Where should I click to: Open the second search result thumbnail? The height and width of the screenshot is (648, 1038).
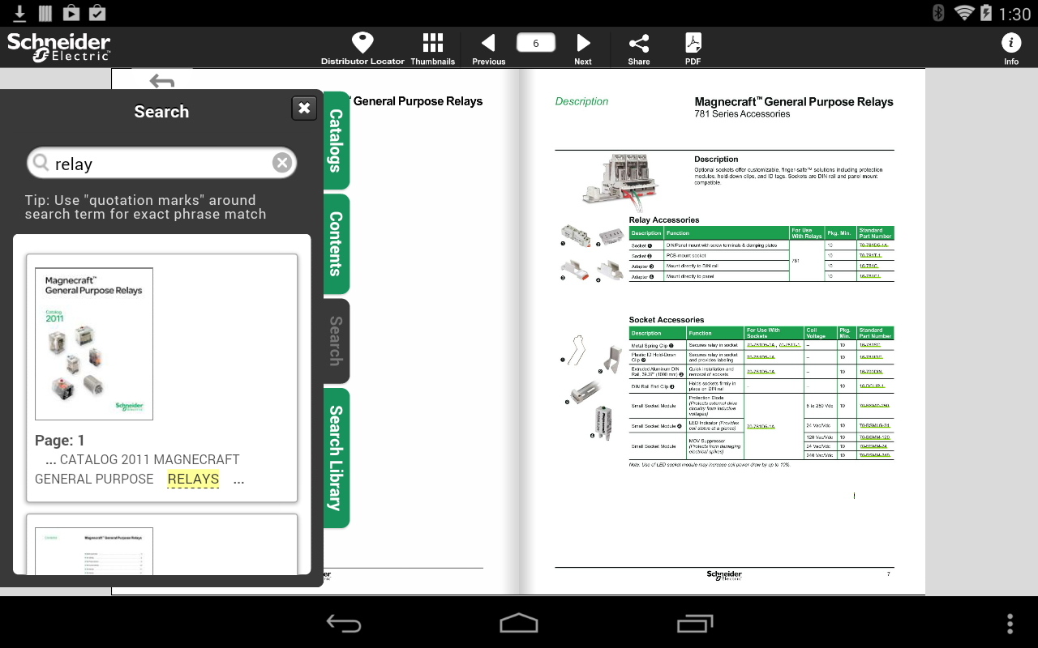click(94, 551)
